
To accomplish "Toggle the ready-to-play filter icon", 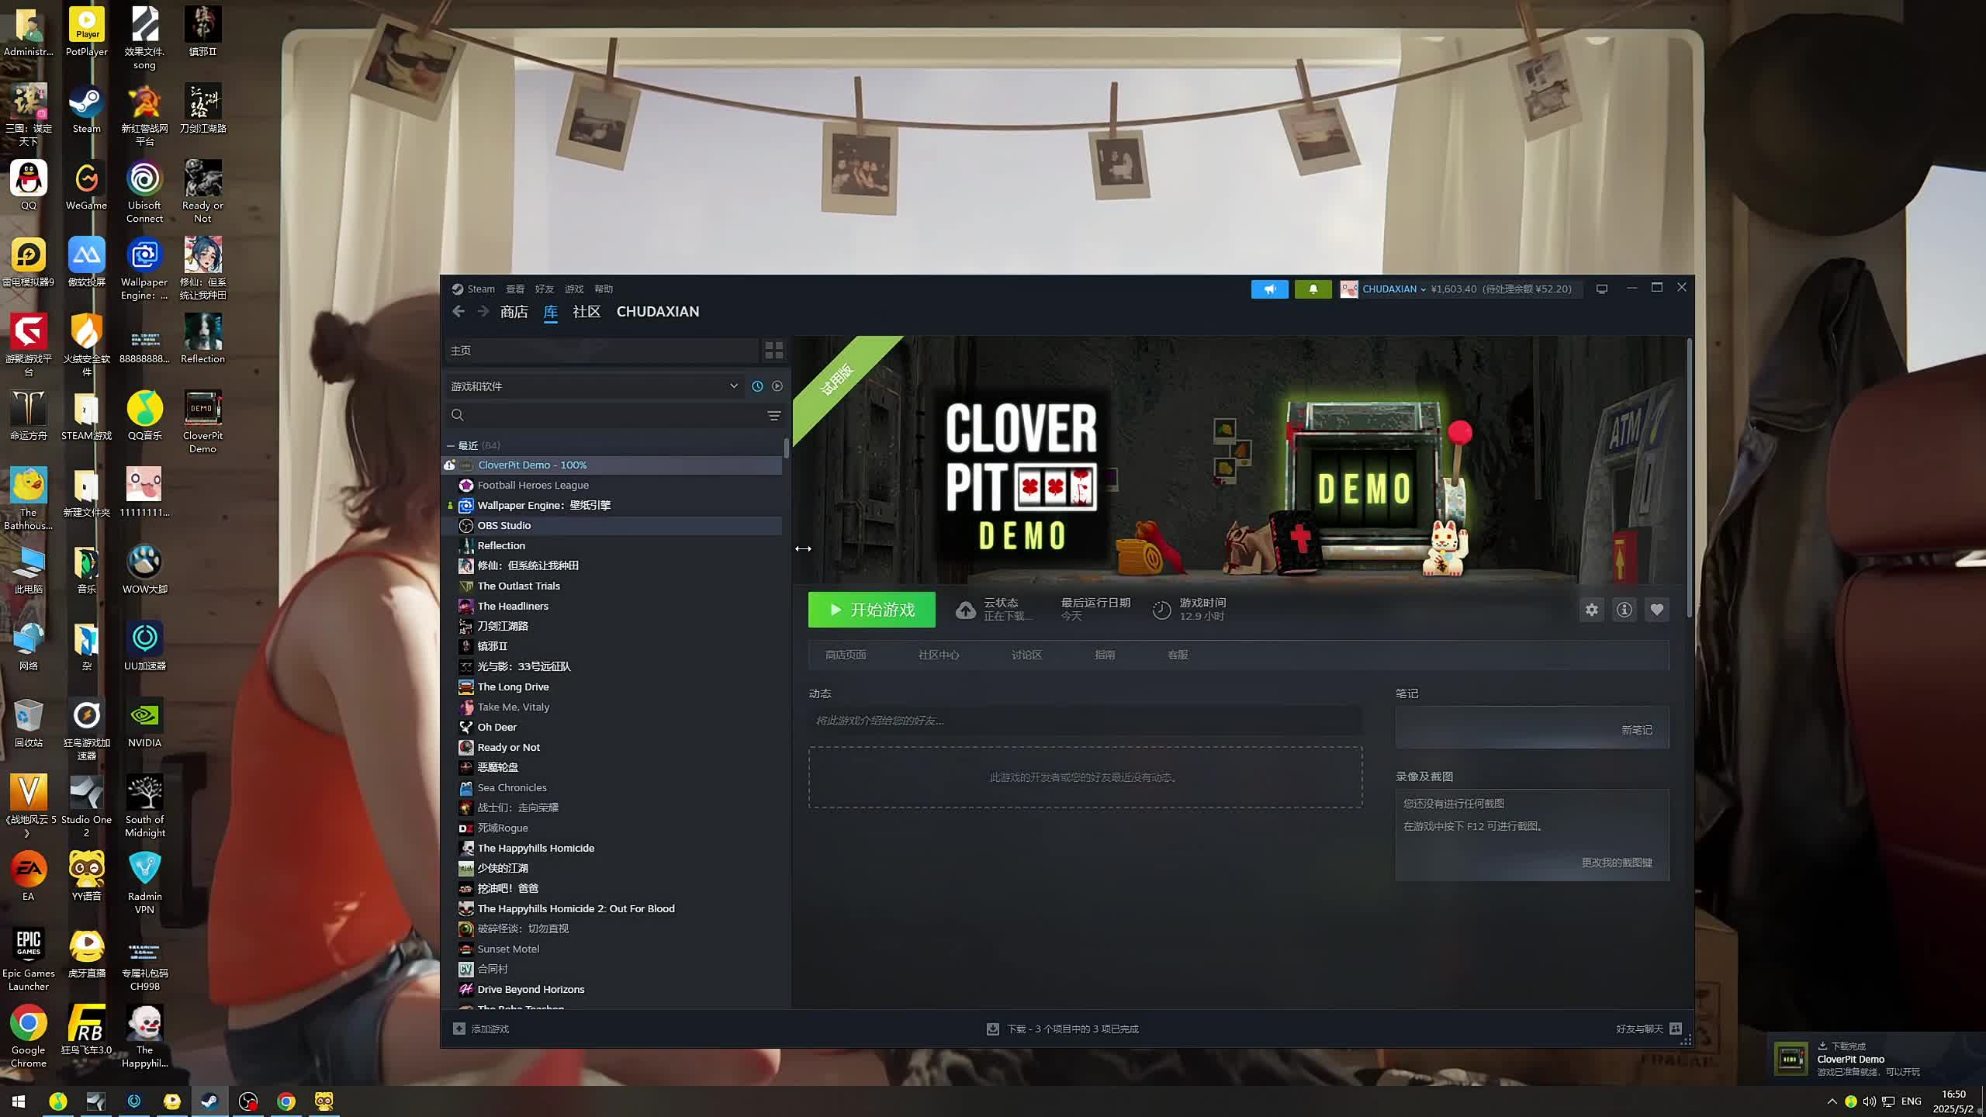I will 777,386.
